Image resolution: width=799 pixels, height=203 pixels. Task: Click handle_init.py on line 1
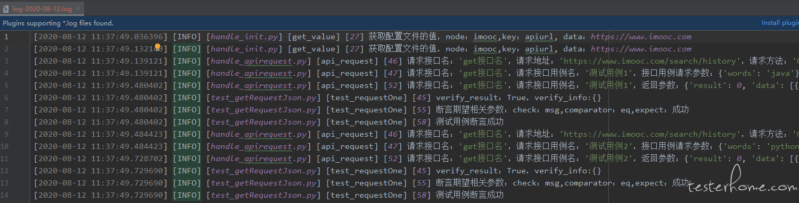pyautogui.click(x=244, y=37)
